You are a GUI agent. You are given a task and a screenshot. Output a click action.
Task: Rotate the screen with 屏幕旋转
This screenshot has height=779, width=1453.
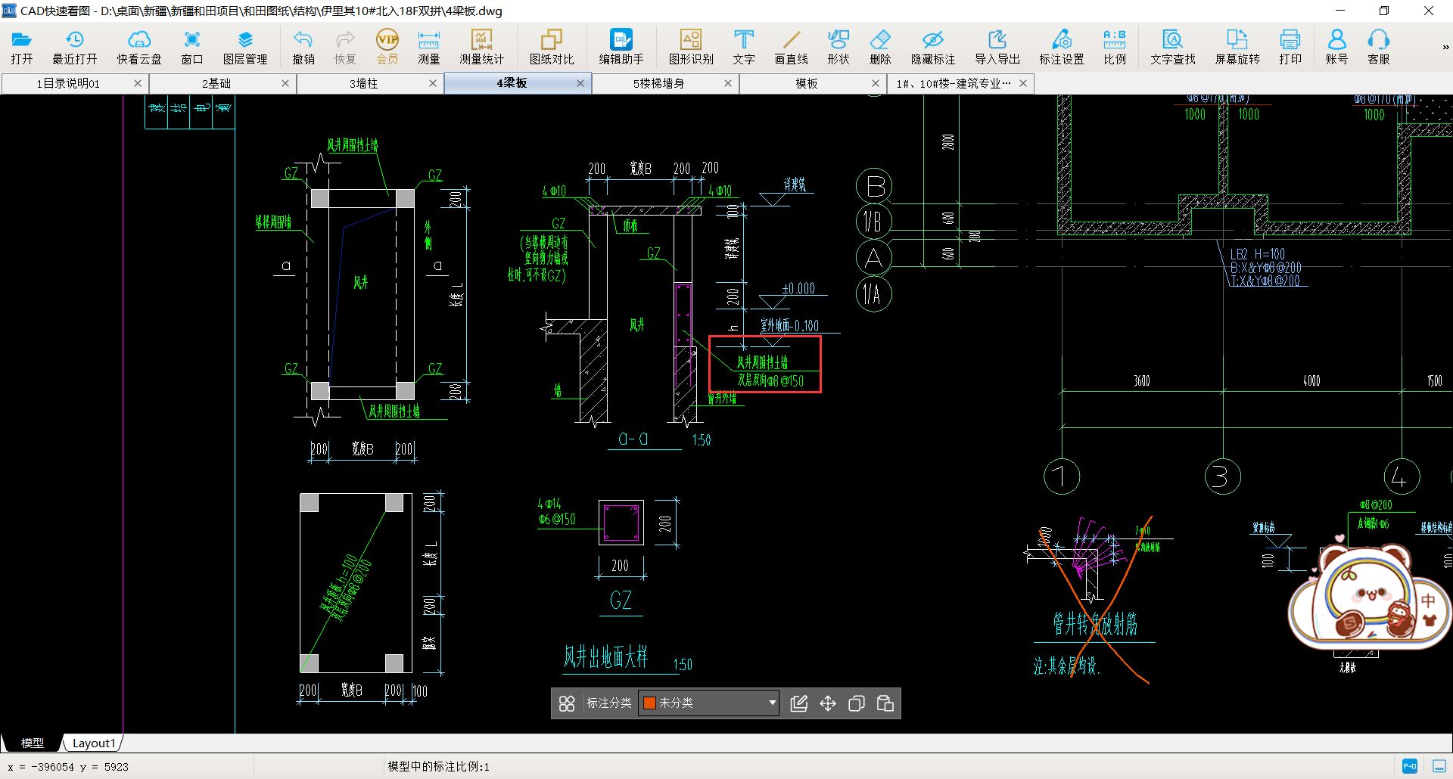[x=1237, y=47]
